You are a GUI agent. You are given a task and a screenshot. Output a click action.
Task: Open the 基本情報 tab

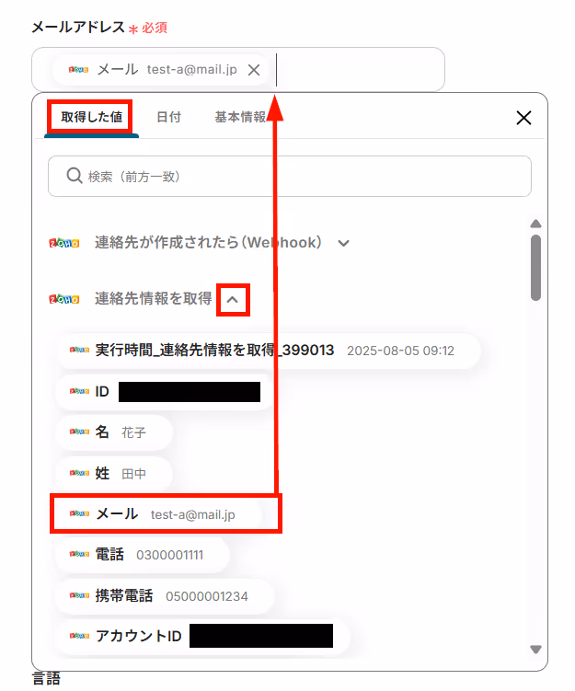tap(240, 117)
